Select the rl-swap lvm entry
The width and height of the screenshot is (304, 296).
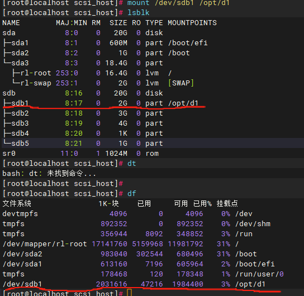[36, 83]
